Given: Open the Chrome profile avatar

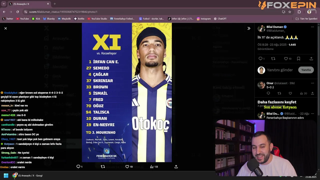Looking at the screenshot, I should pyautogui.click(x=309, y=12).
